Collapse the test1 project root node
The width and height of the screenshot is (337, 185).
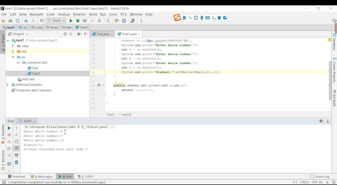coord(8,40)
